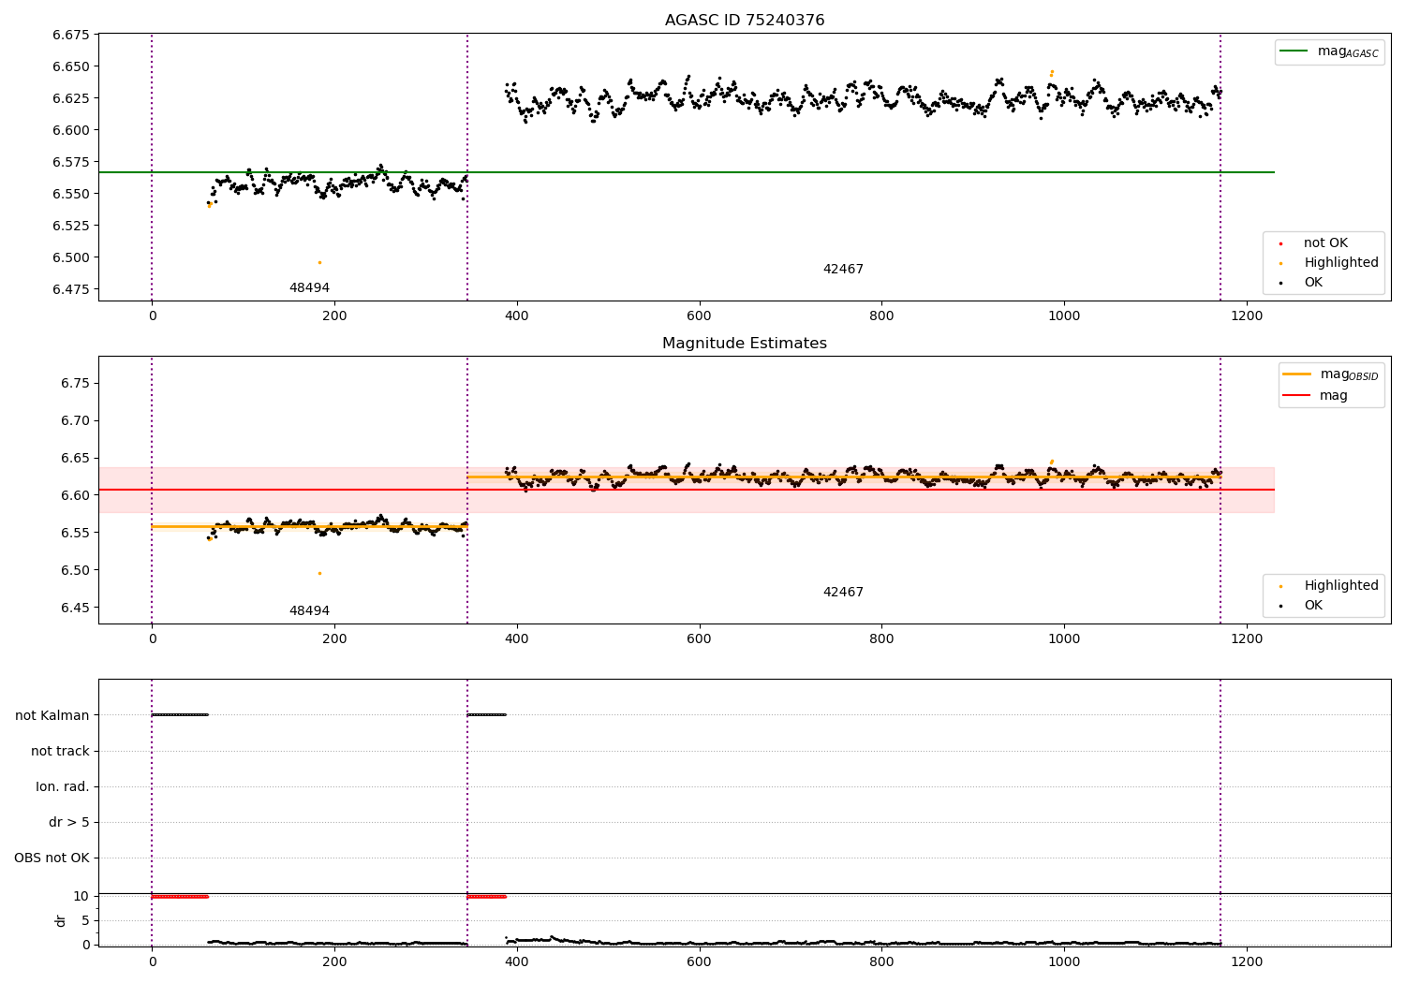Viewport: 1405px width, 983px height.
Task: Click the 'OK' legend entry in middle plot
Action: (x=1302, y=606)
